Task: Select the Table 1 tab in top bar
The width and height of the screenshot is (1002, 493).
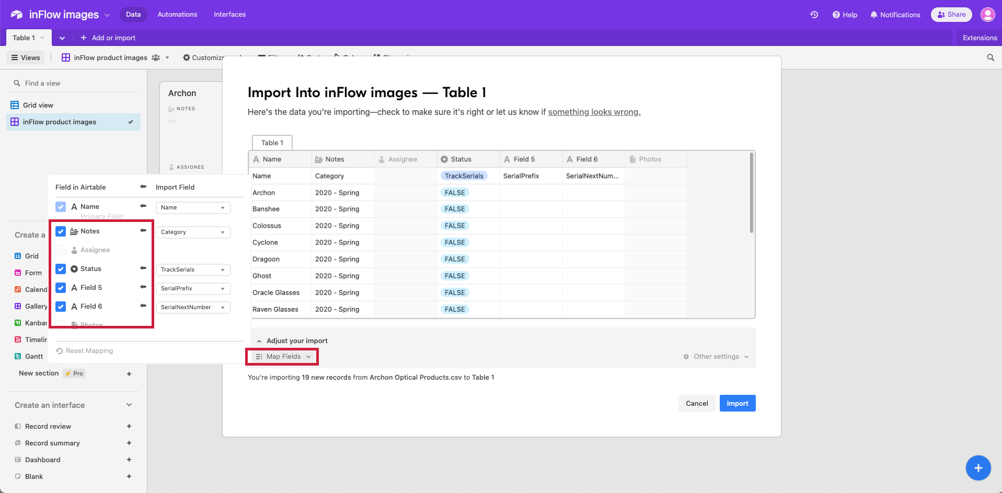Action: coord(28,38)
